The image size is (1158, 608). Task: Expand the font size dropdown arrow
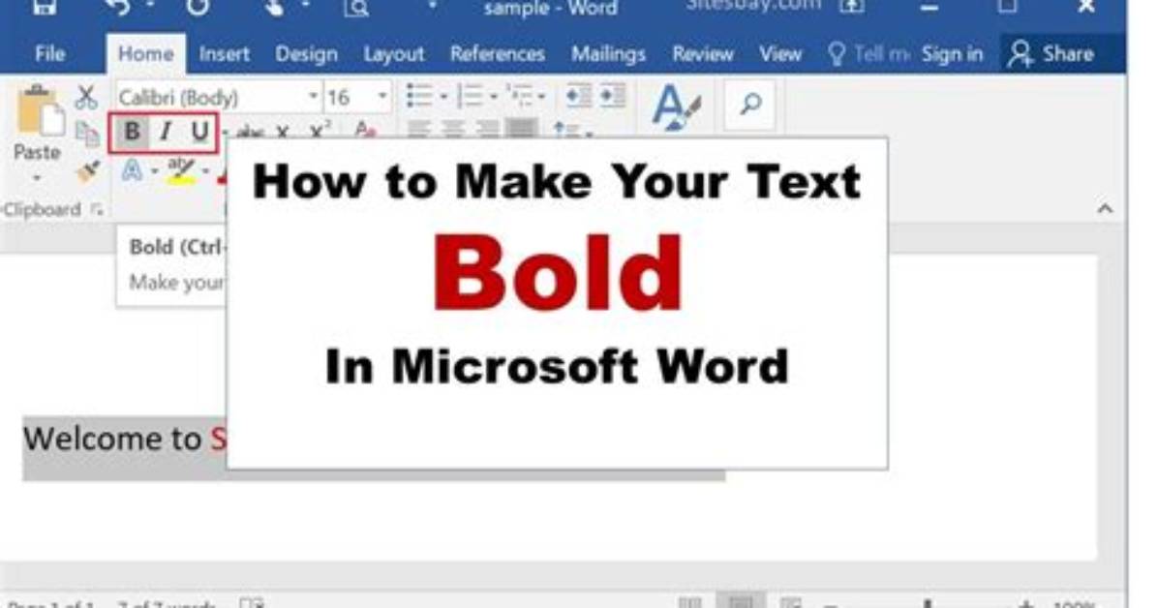click(x=382, y=97)
